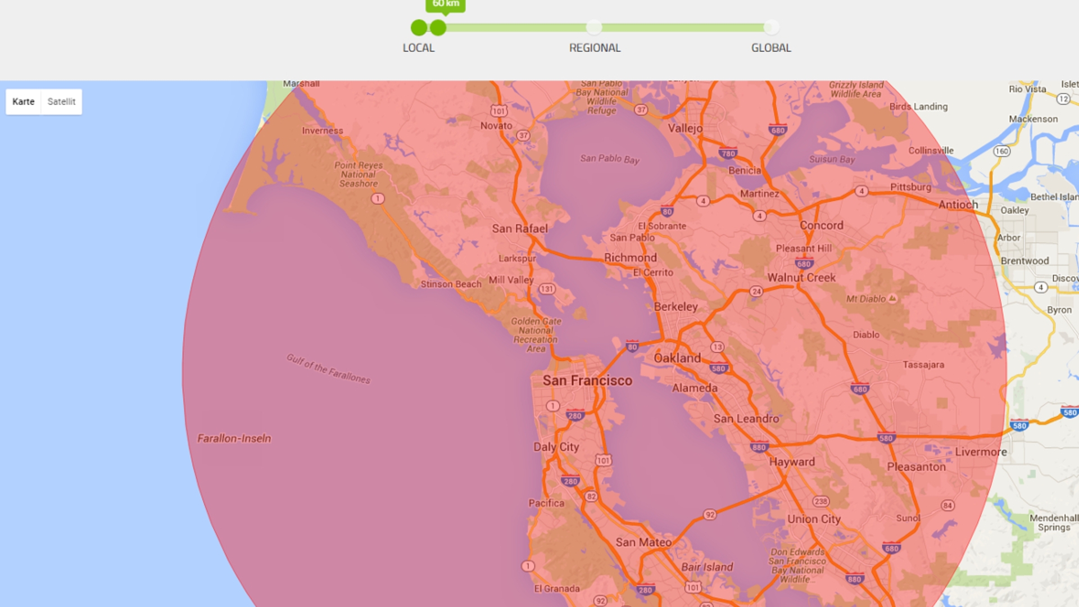Click Martinez city label
The image size is (1079, 607).
click(759, 194)
